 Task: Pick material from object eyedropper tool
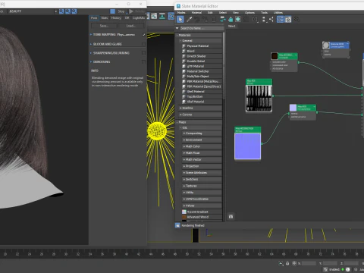[189, 19]
